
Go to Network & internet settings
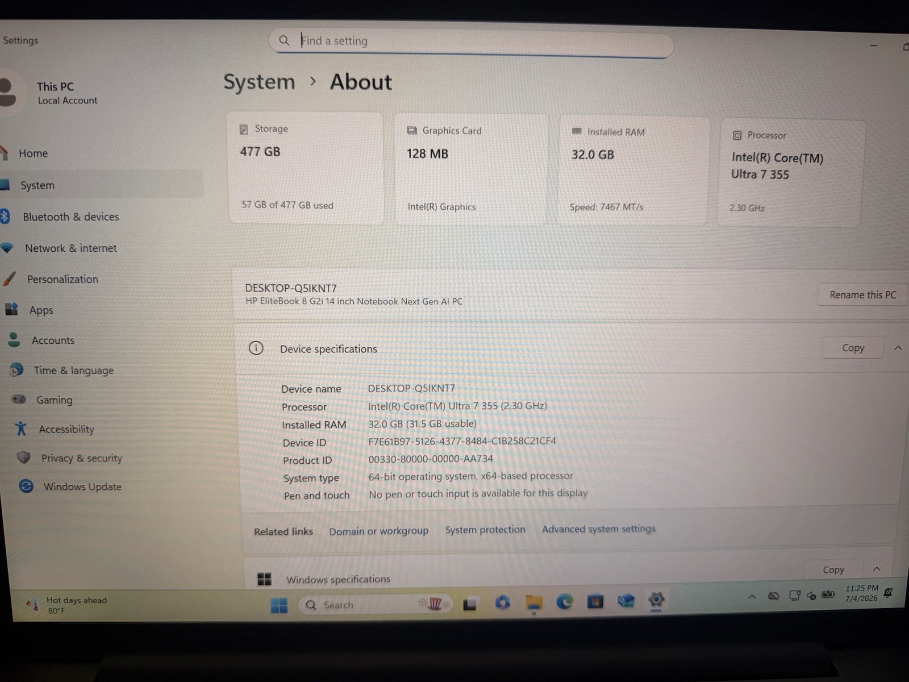pos(70,248)
